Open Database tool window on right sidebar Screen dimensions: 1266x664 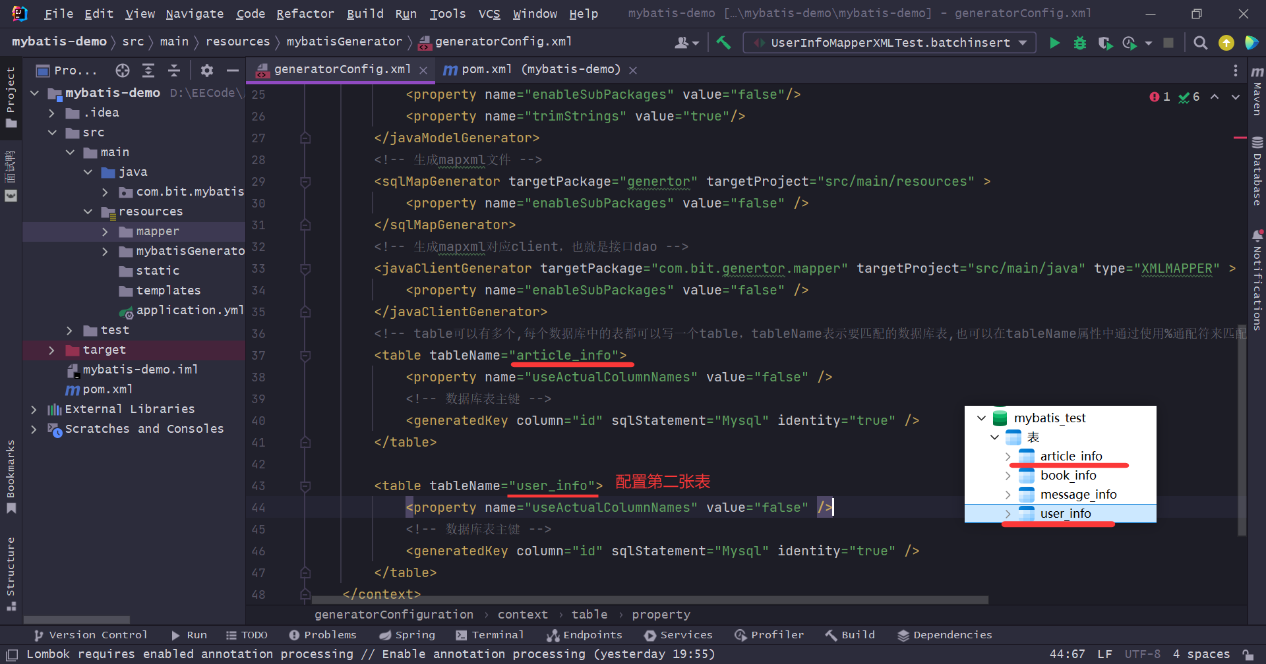tap(1257, 171)
